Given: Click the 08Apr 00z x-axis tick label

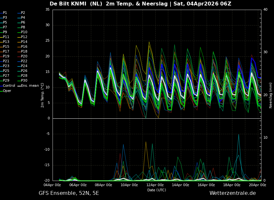Looking at the screenshot, I should [103, 185].
